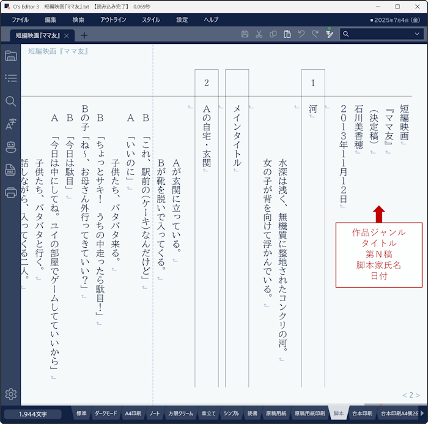Open the アウトライン menu
Screen dimensions: 428x424
113,20
